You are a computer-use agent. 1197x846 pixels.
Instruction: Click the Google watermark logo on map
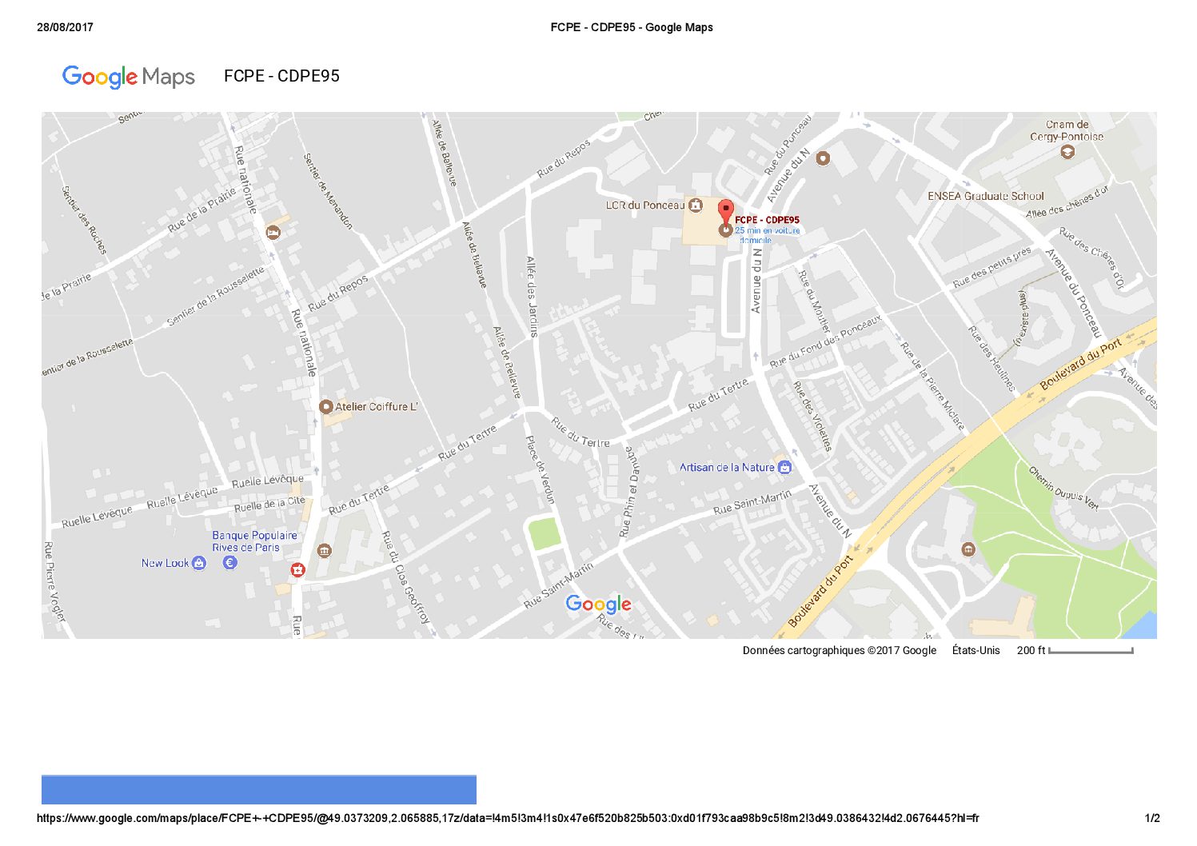pos(598,605)
